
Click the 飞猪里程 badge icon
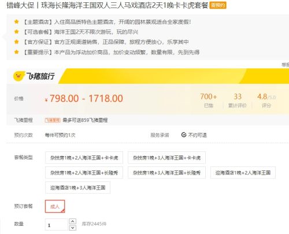53,120
